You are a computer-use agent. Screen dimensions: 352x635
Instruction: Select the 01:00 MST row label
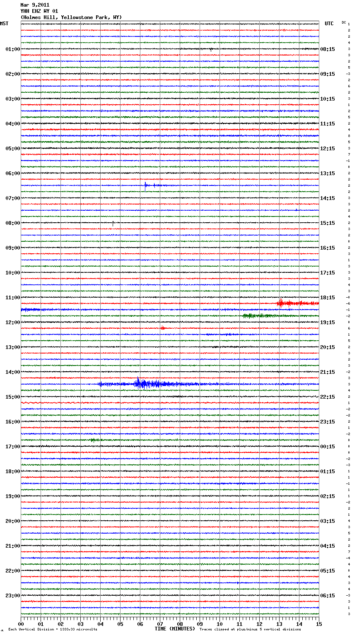click(13, 49)
